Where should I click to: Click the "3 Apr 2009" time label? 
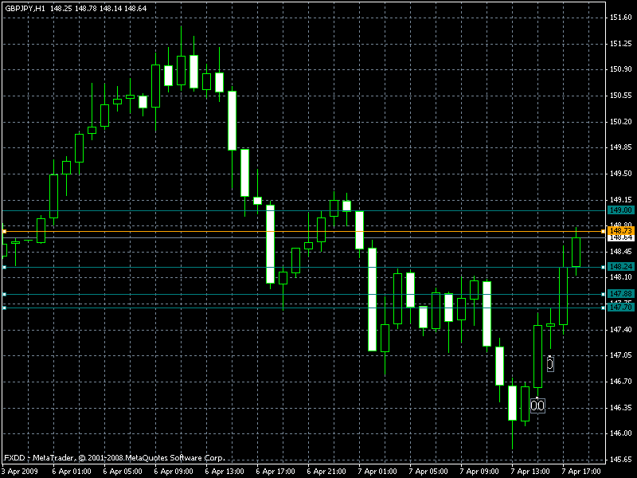coord(19,472)
